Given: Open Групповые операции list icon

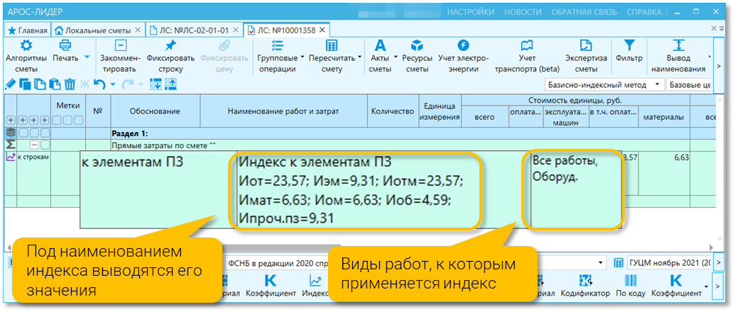Looking at the screenshot, I should 276,46.
